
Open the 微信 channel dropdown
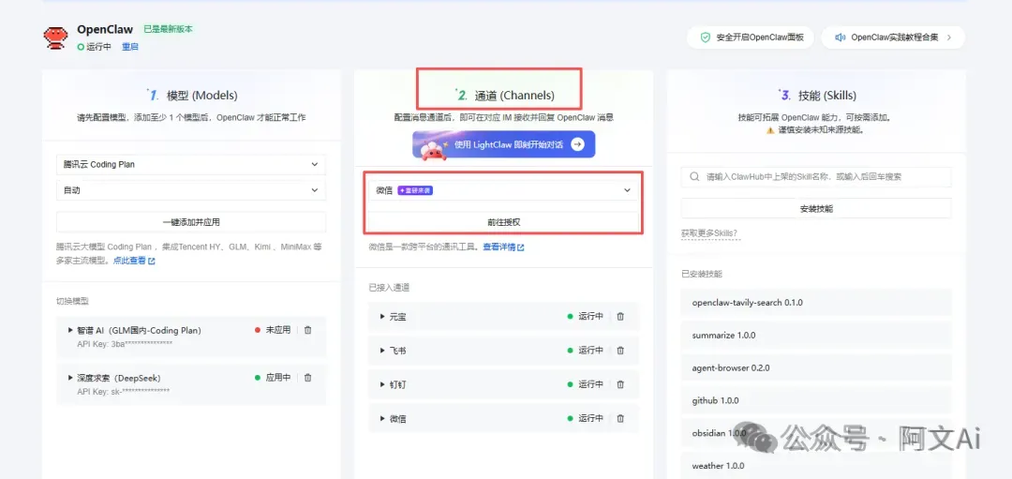pyautogui.click(x=503, y=190)
